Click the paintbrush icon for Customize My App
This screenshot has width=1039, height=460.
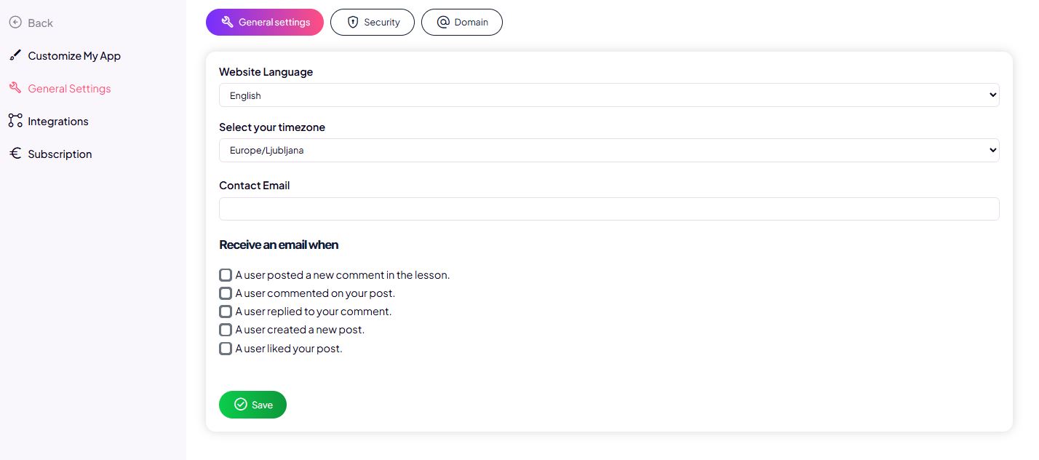[x=15, y=55]
